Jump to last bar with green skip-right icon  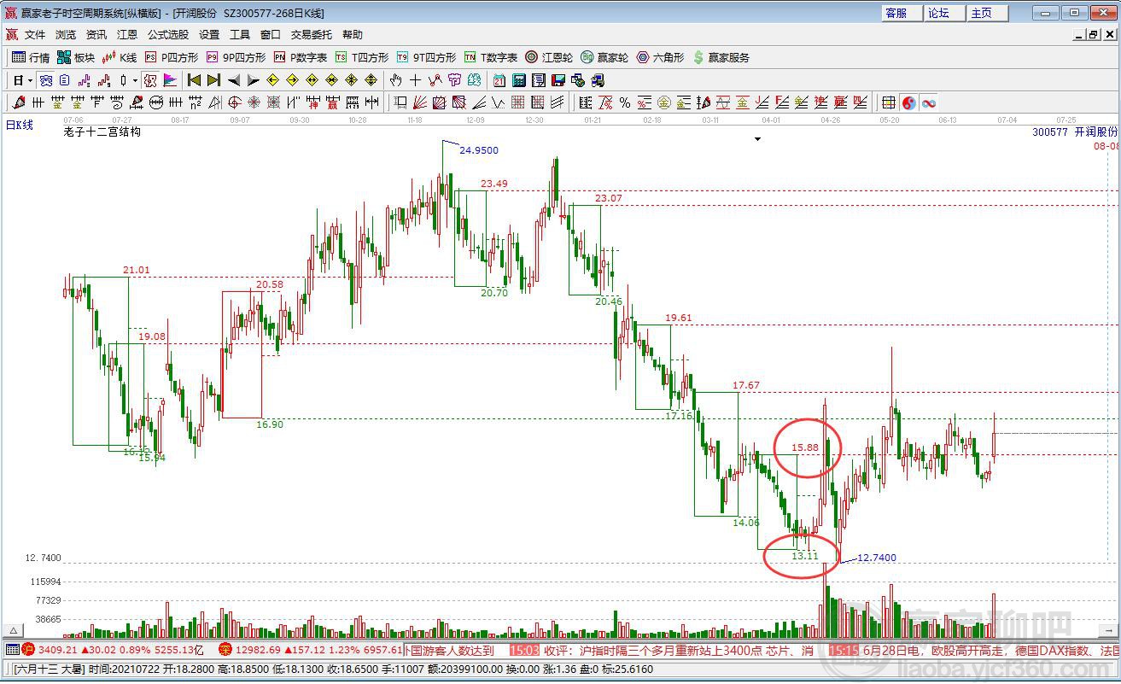(x=213, y=80)
